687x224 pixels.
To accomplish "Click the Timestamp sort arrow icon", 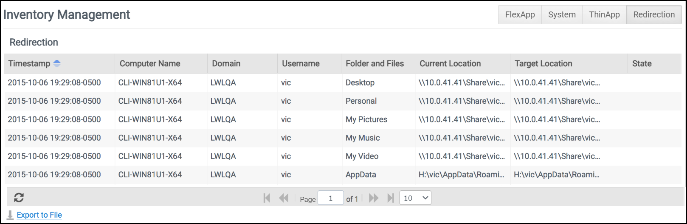I will 57,64.
